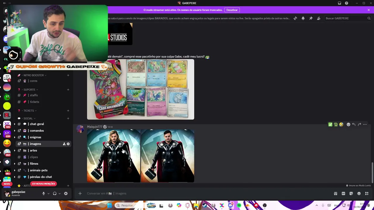Open the right Thor image attachment
The image size is (374, 210).
coord(168,156)
